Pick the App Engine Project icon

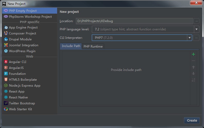pos(6,28)
